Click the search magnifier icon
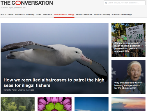The image size is (147, 111). pos(106,3)
